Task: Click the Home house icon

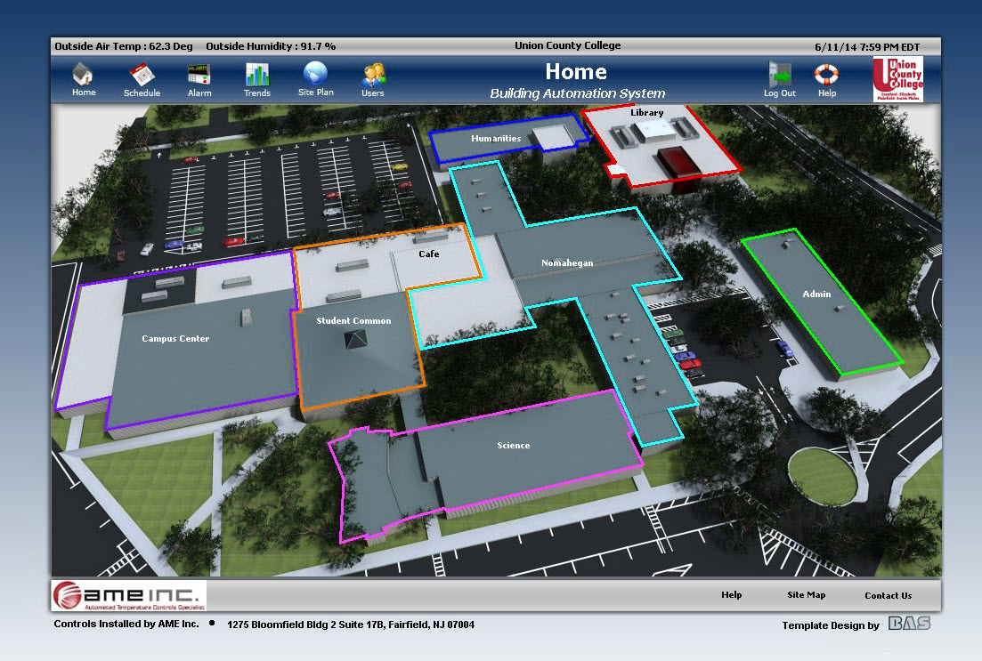Action: (84, 74)
